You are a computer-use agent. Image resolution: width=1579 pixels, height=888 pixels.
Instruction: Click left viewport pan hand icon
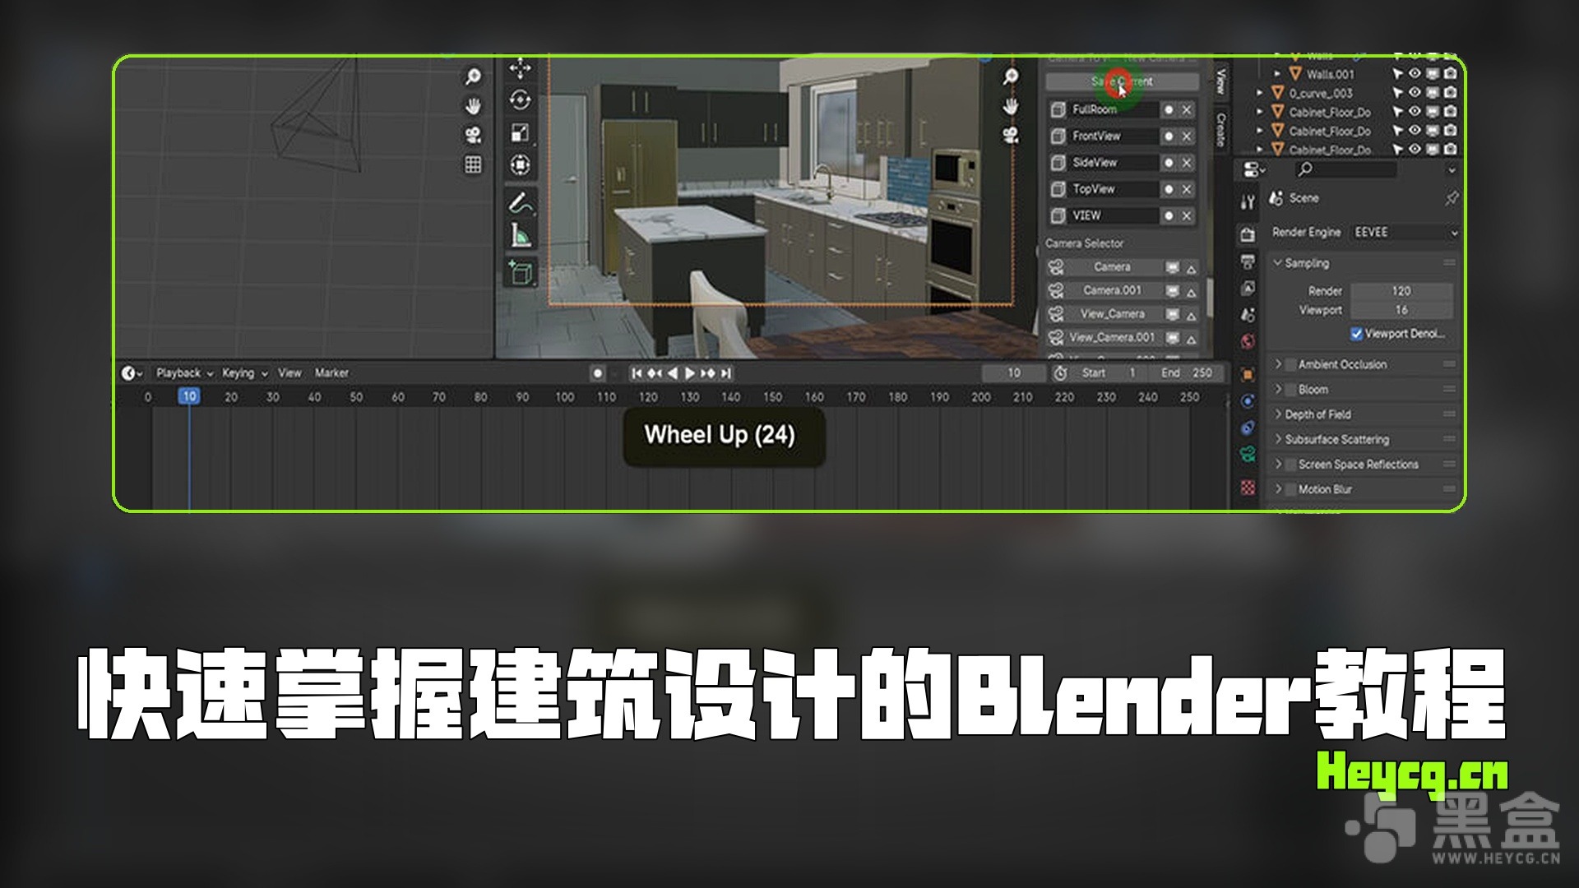coord(473,106)
